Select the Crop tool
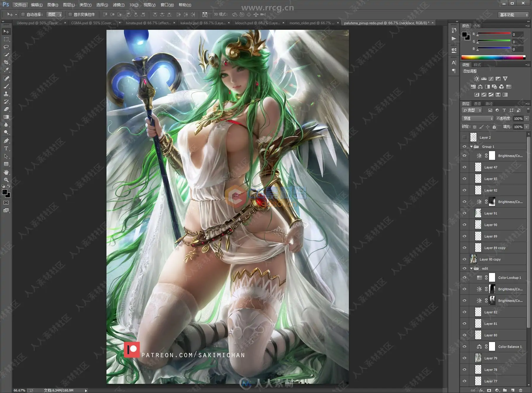Screen dimensions: 532x393 point(6,62)
